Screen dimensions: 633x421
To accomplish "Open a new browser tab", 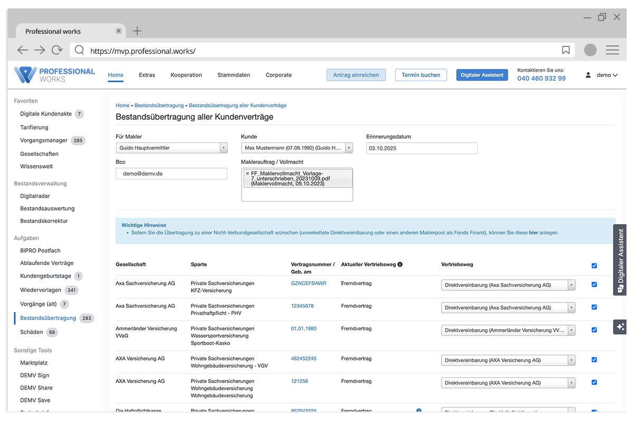I will tap(137, 31).
